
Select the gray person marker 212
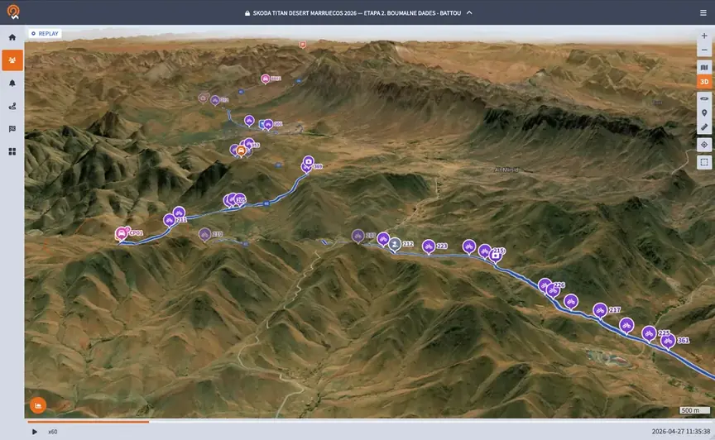[x=395, y=244]
